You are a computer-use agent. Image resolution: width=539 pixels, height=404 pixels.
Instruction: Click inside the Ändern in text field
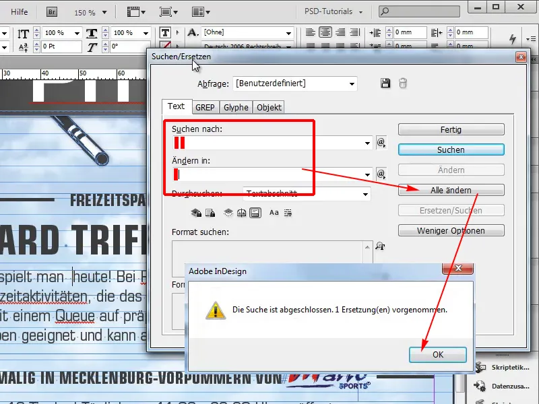(269, 175)
